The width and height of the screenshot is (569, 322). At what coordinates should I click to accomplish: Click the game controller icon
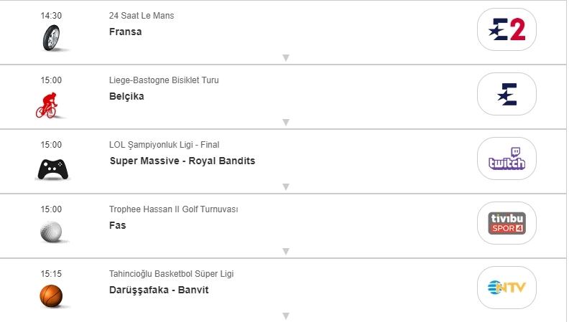coord(52,168)
